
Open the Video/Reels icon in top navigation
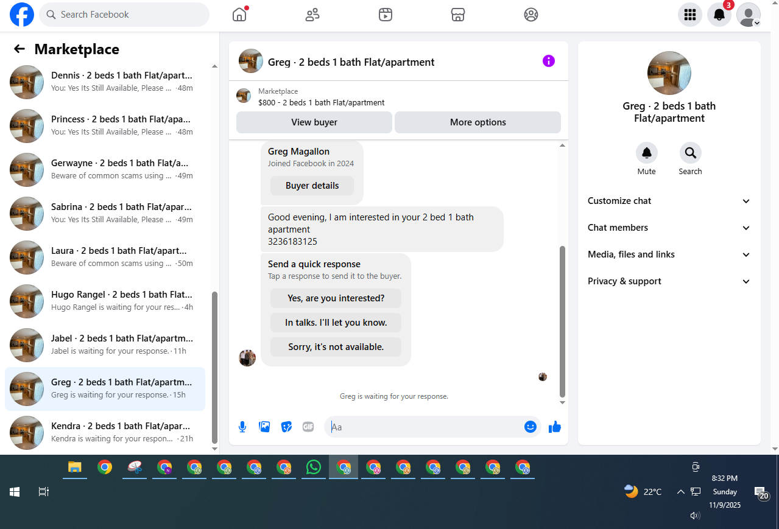(385, 15)
